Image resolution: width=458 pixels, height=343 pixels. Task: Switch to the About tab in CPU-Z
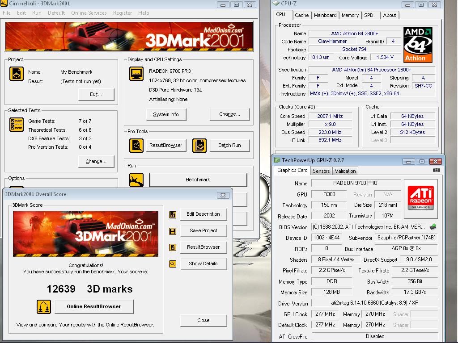pyautogui.click(x=390, y=15)
